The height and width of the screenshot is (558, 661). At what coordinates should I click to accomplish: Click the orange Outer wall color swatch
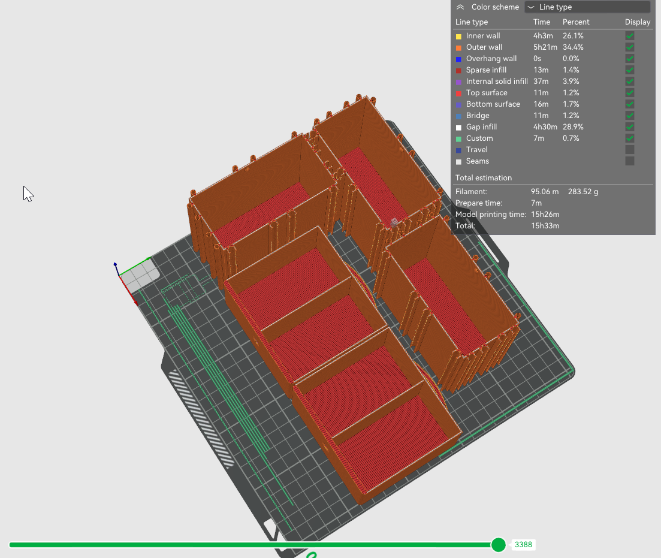pyautogui.click(x=459, y=47)
